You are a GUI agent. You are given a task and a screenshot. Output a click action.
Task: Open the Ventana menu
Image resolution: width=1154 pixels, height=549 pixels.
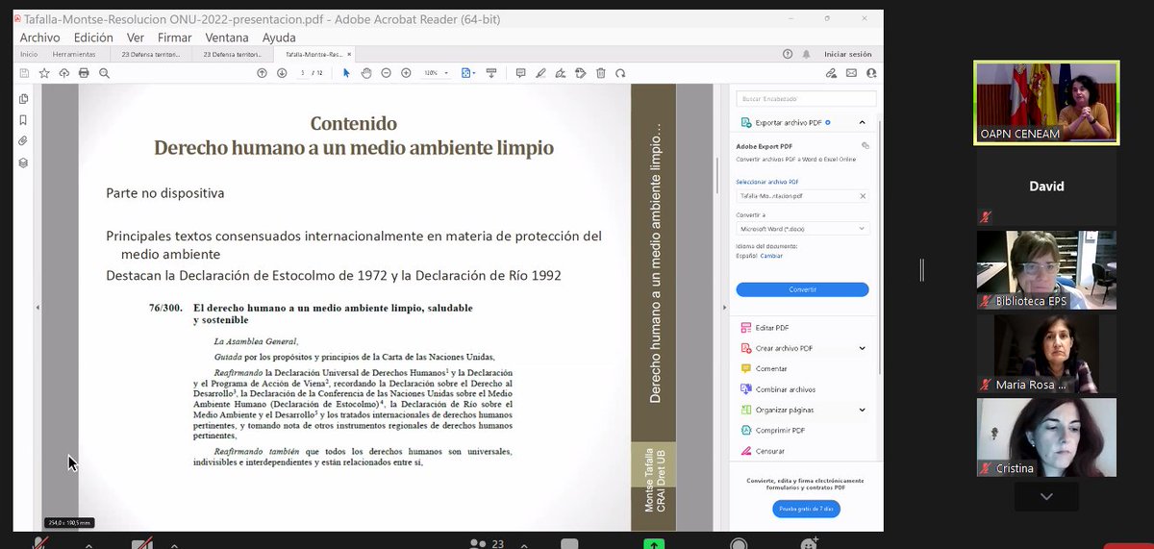[227, 37]
